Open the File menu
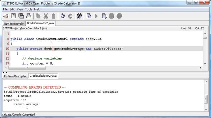 5,10
